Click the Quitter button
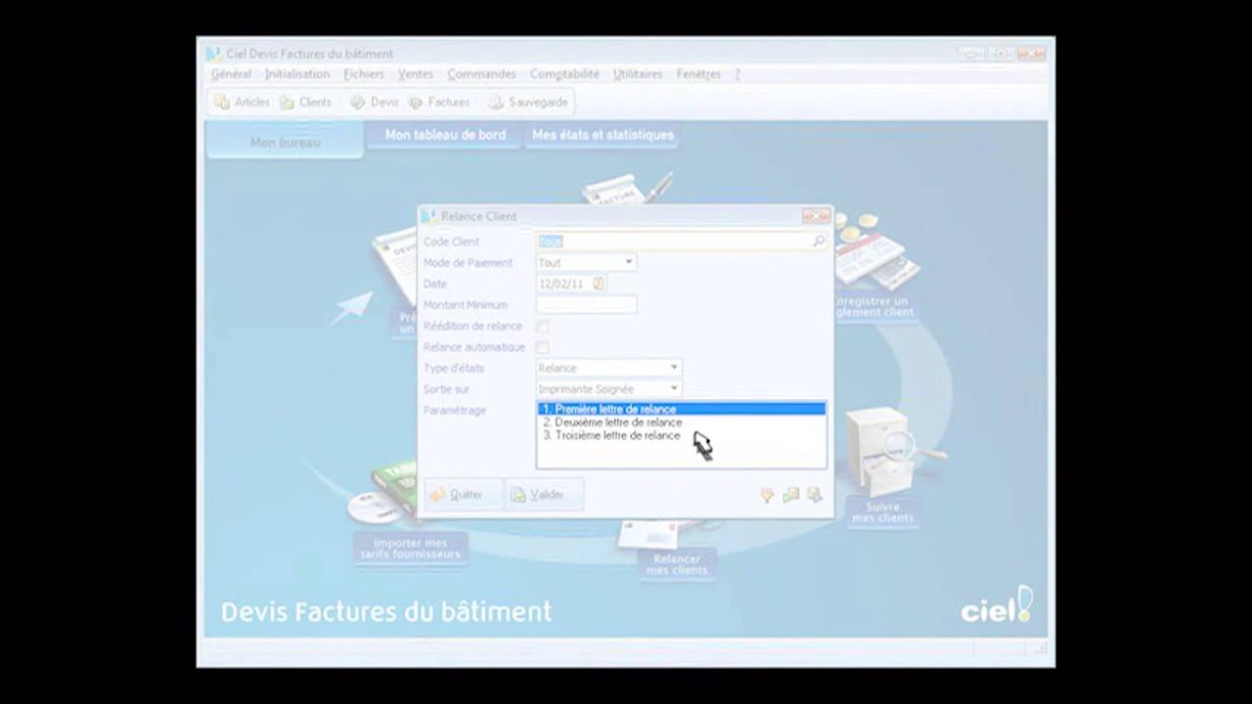 464,495
